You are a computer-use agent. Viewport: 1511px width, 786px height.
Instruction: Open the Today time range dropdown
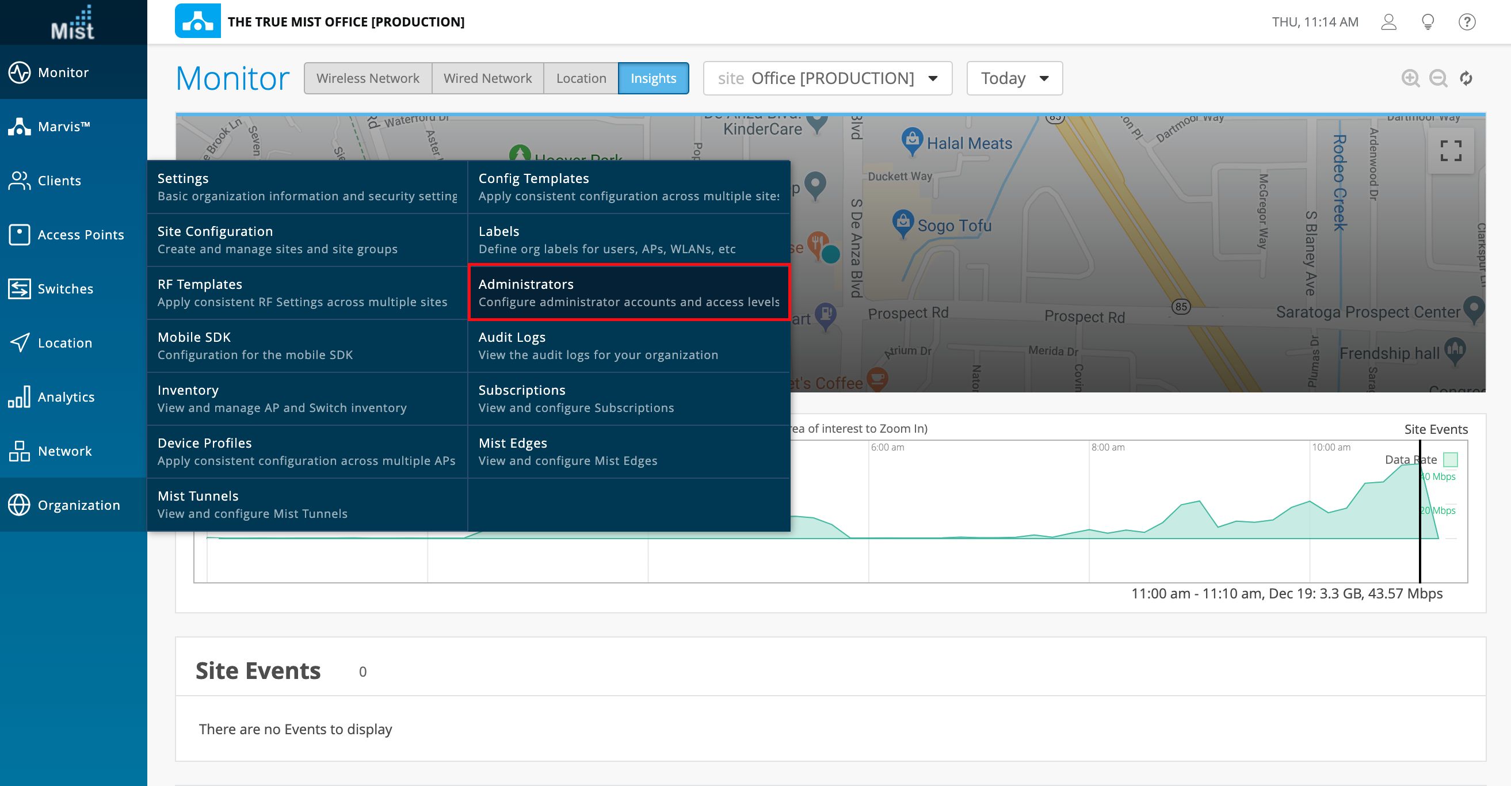(1014, 78)
